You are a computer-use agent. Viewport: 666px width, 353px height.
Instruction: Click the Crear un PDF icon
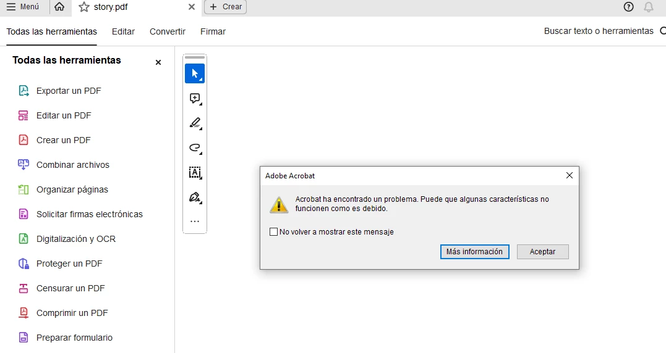[x=23, y=140]
